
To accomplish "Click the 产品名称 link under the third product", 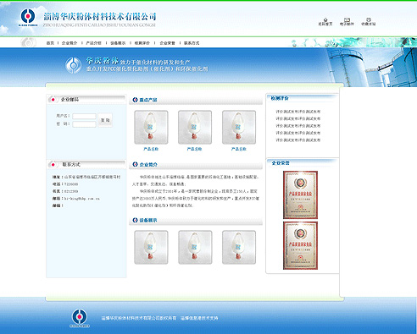I will 239,149.
